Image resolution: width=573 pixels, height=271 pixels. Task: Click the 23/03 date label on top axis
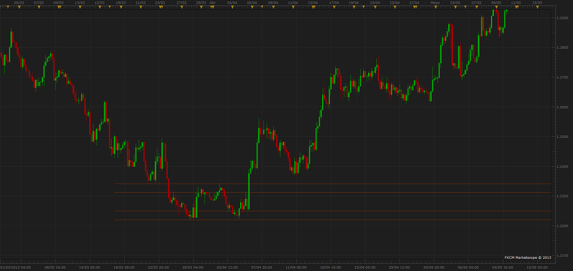(159, 2)
